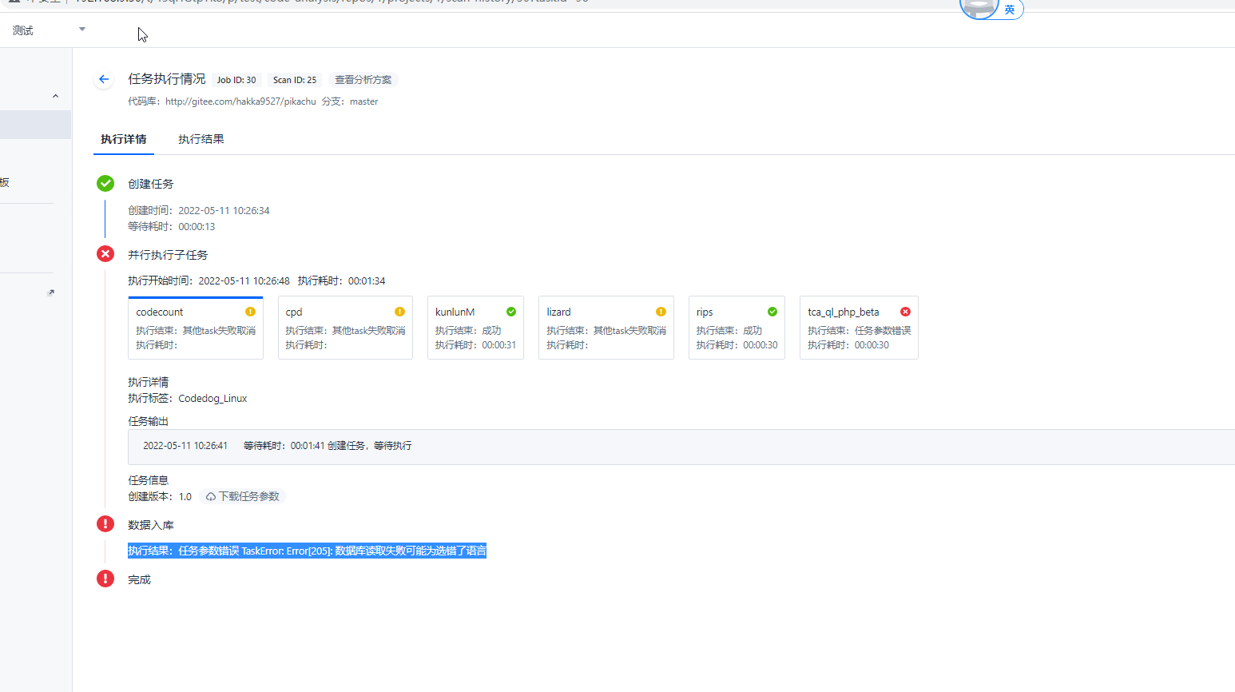This screenshot has width=1235, height=692.
Task: Click the rips green success status icon
Action: point(772,312)
